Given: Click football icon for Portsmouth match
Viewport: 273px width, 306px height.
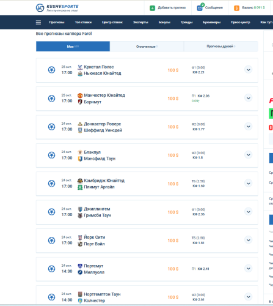Looking at the screenshot, I should point(51,269).
